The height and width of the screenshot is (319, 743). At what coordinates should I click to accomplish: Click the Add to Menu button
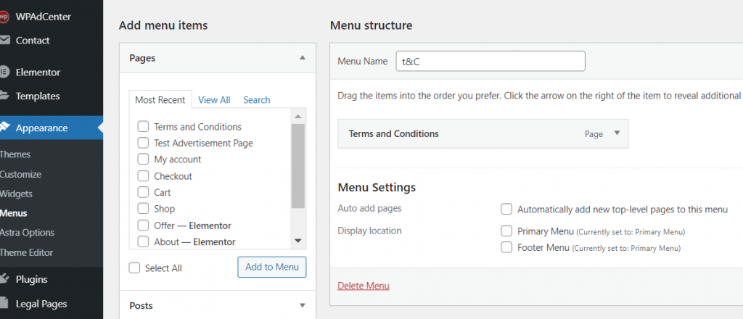272,267
